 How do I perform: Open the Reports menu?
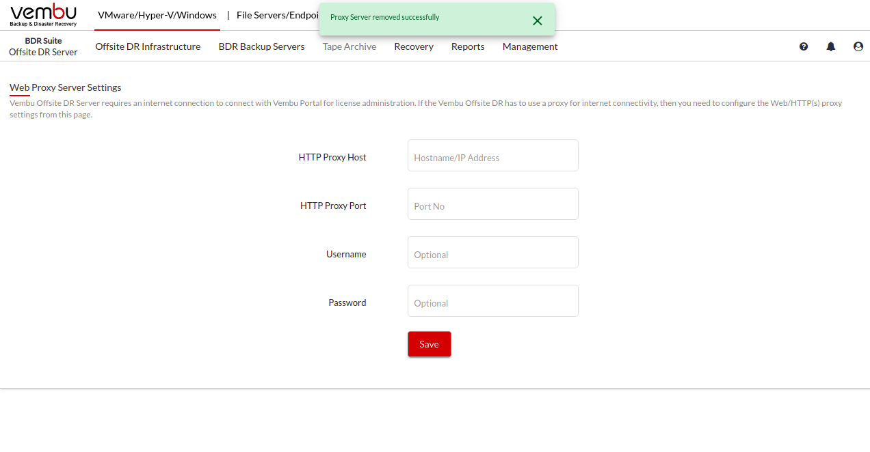pyautogui.click(x=468, y=46)
